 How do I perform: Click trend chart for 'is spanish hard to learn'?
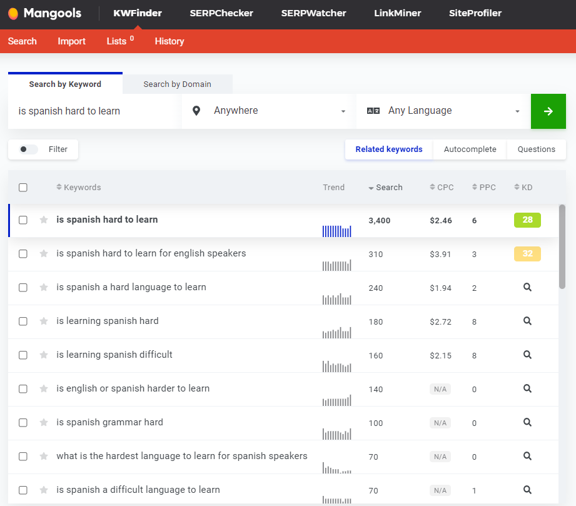(x=337, y=231)
